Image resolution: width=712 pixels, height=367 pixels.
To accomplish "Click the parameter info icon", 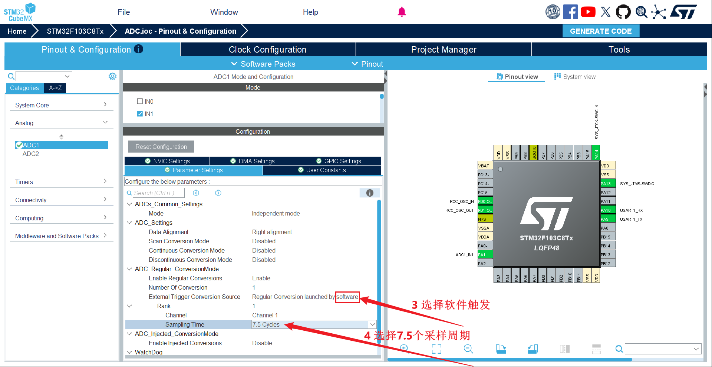I will click(x=370, y=193).
